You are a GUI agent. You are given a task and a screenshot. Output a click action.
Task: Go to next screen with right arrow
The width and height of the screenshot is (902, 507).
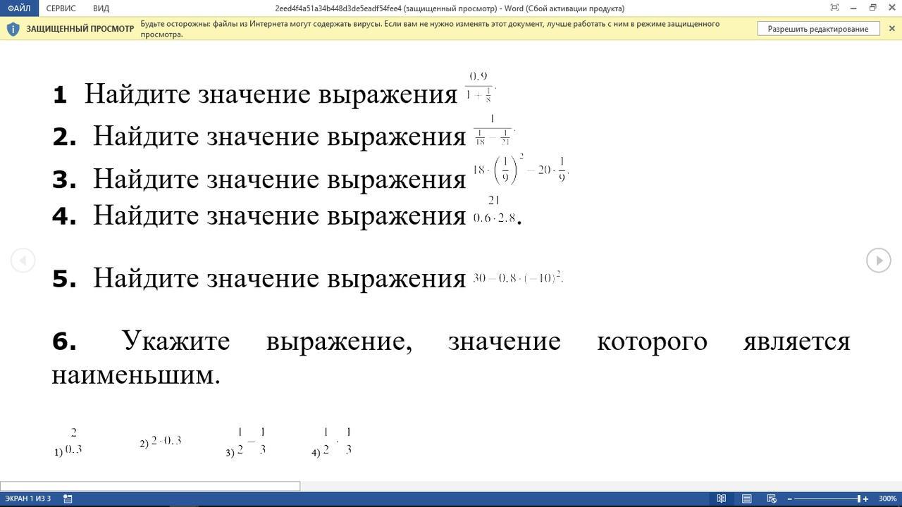coord(878,261)
